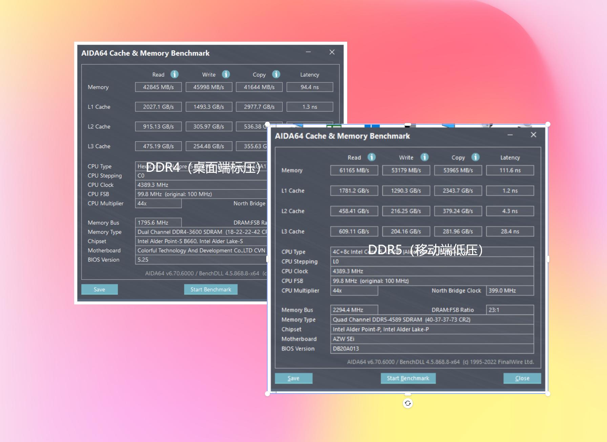This screenshot has height=442, width=607.
Task: Click the 111.6 ns memory latency value
Action: 510,170
